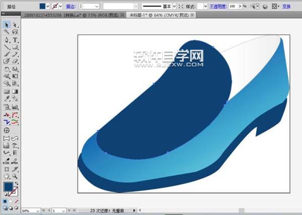The height and width of the screenshot is (215, 302).
Task: Click the artboard page number field
Action: (x=57, y=210)
